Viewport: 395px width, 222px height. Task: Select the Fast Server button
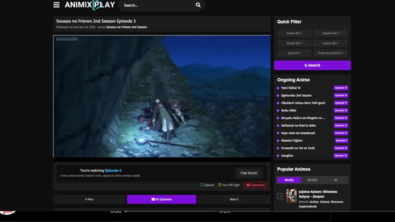(249, 173)
